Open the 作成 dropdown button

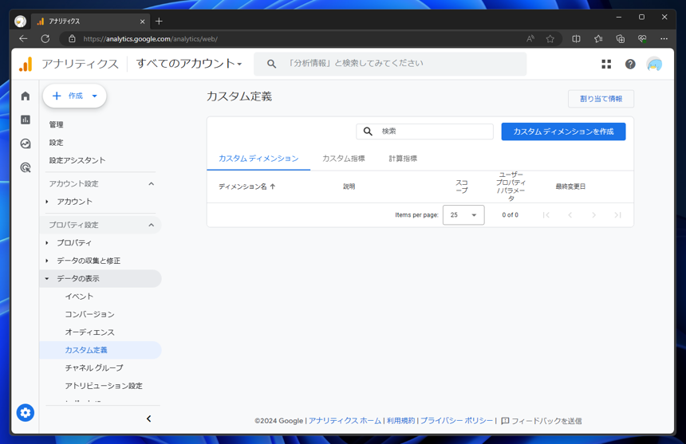tap(74, 96)
